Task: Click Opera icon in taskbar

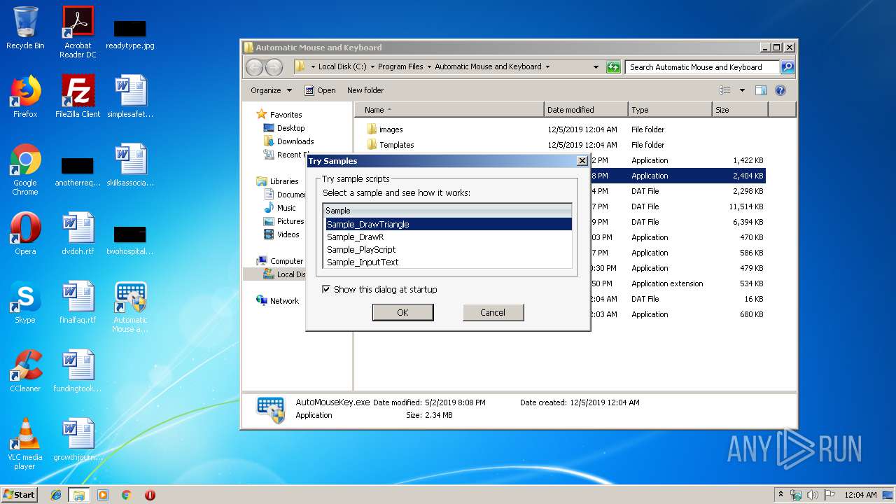Action: [150, 495]
